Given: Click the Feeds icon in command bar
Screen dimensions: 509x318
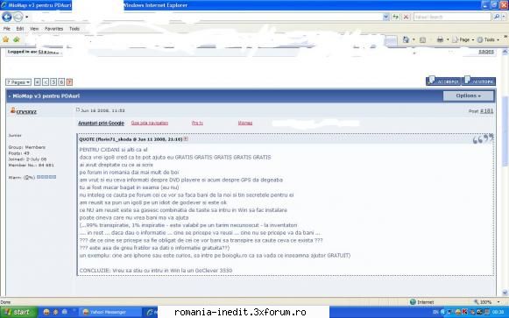Looking at the screenshot, I should 422,40.
